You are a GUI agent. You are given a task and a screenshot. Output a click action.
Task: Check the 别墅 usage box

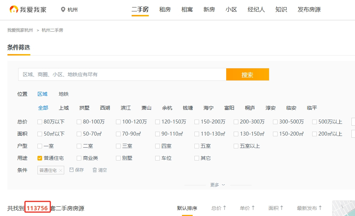tap(118, 158)
